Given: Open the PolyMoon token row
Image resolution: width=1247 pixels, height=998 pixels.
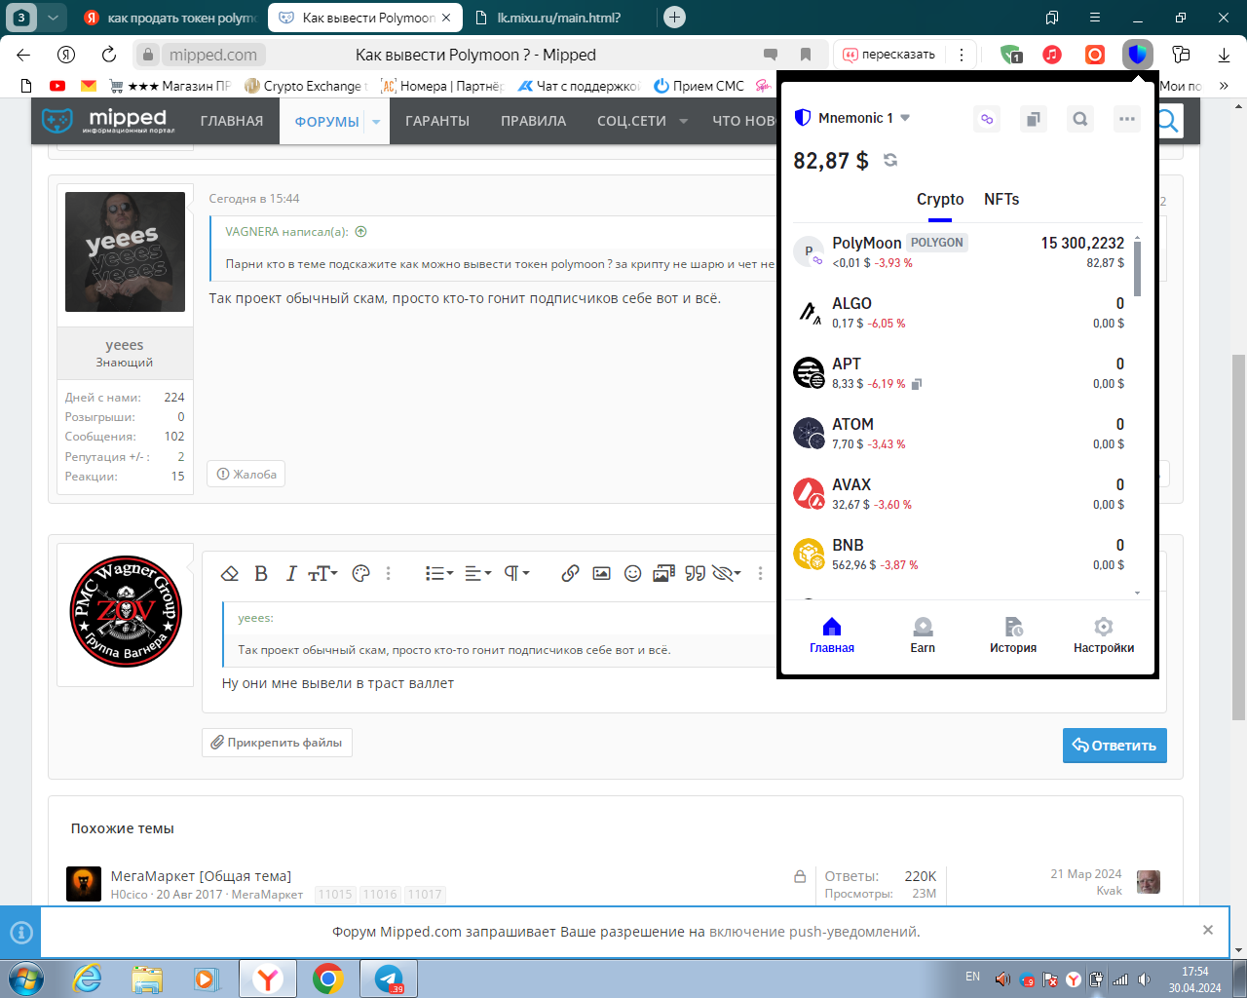Looking at the screenshot, I should (x=959, y=251).
